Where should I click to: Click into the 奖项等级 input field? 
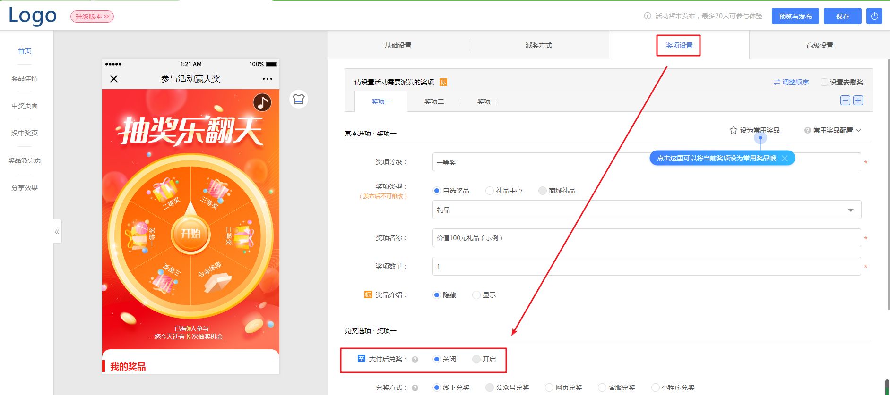point(647,162)
